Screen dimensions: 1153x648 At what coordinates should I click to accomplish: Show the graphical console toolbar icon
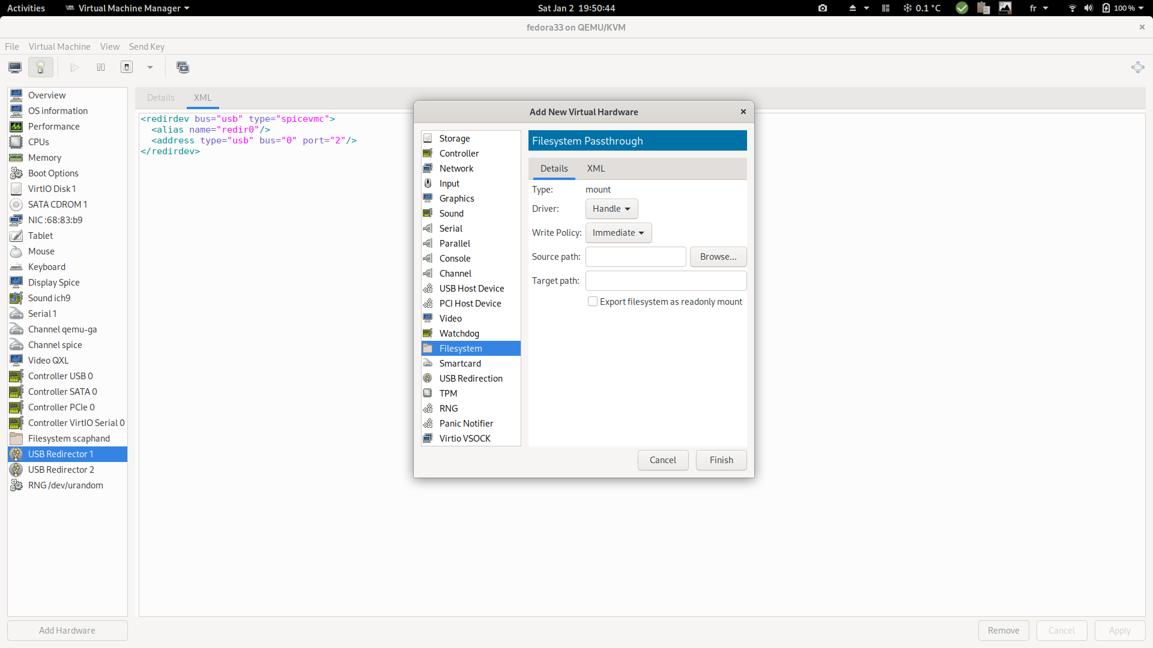(x=15, y=67)
